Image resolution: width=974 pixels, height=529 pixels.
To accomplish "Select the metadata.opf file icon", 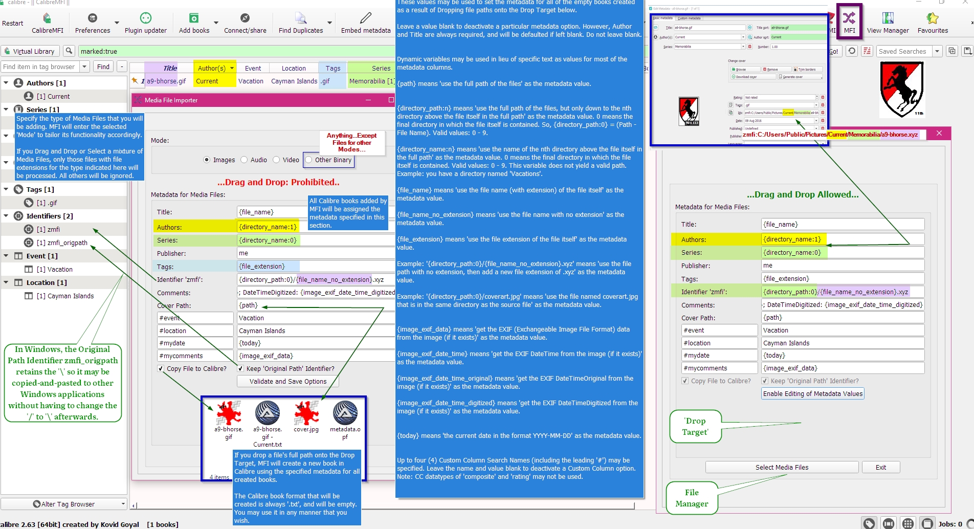I will 345,413.
